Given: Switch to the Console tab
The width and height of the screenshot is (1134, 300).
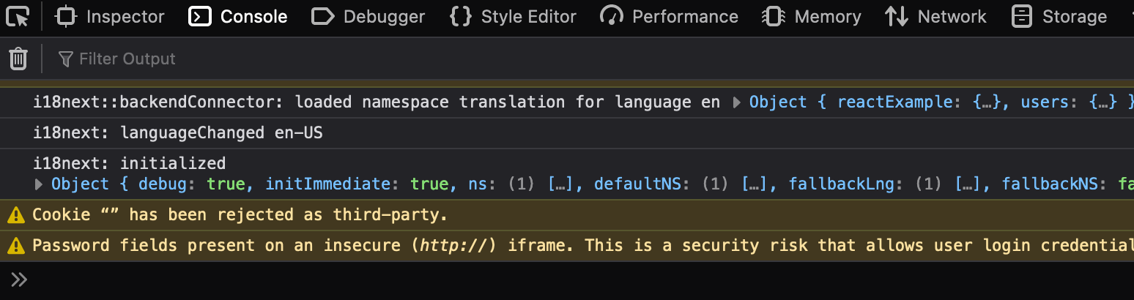Looking at the screenshot, I should click(x=253, y=16).
